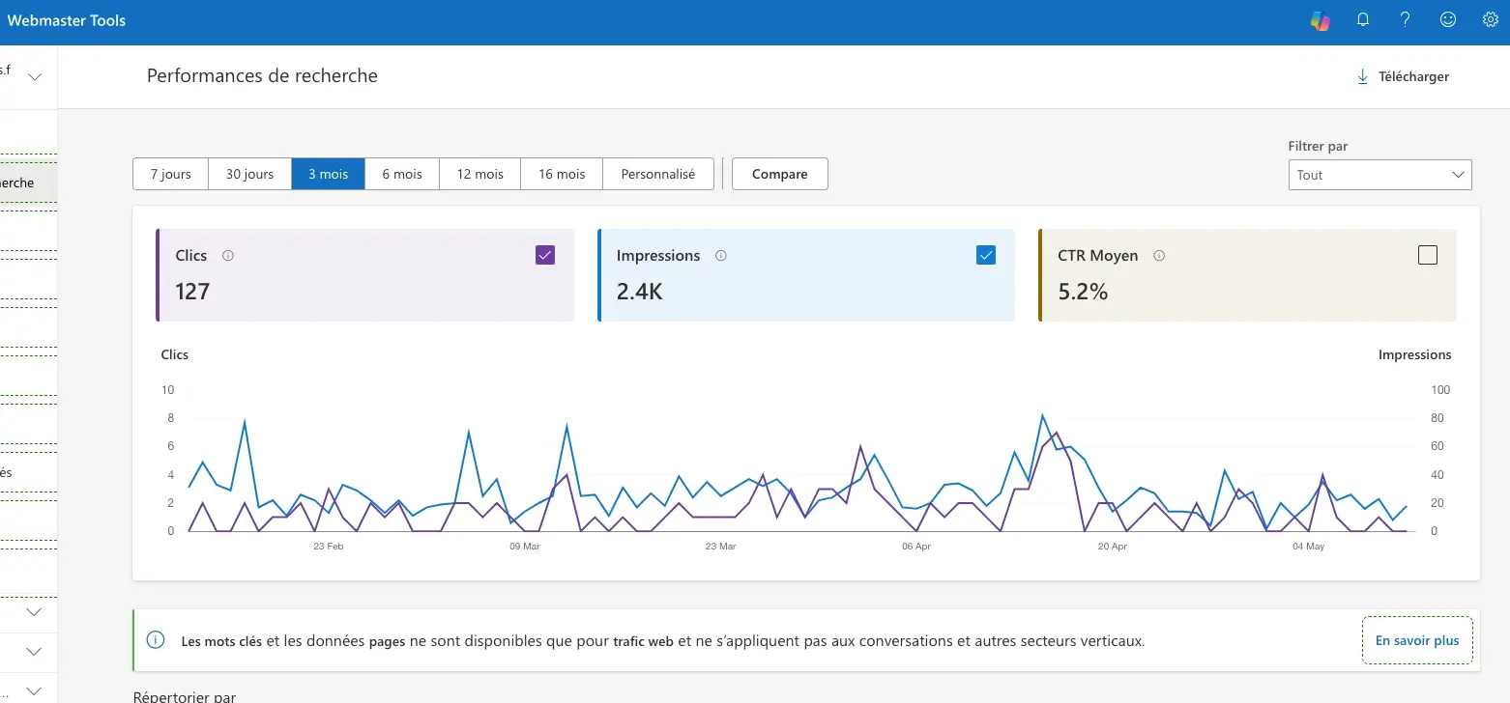Open the Copilot icon in header
Screen dimensions: 1510x703
click(x=1321, y=20)
